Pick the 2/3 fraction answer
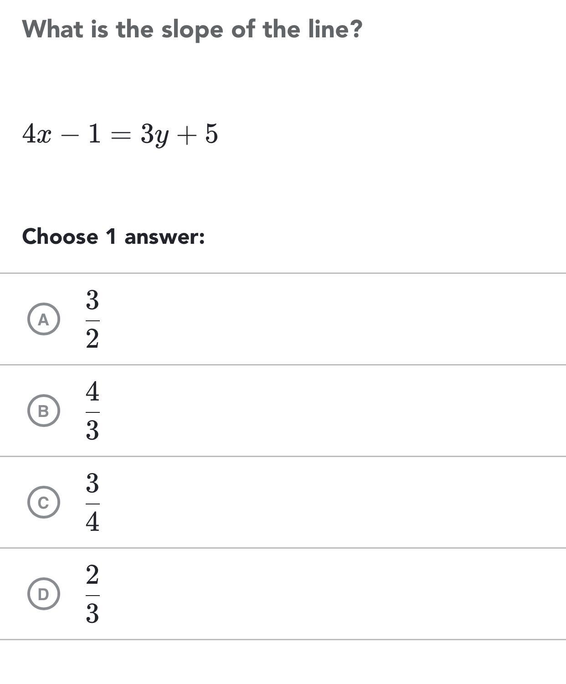The height and width of the screenshot is (684, 566). click(92, 594)
